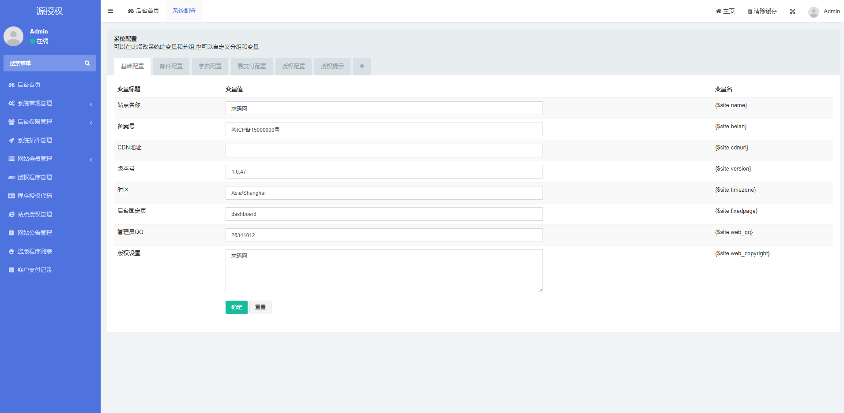Screen dimensions: 844x413
Task: Expand 后台权限管理 submenu
Action: 35,122
